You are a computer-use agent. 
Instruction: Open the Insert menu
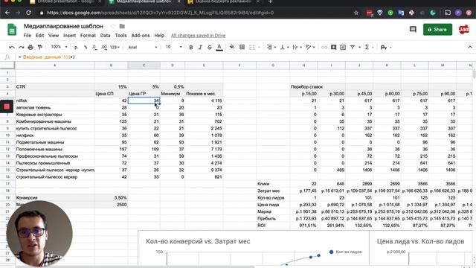[x=69, y=36]
